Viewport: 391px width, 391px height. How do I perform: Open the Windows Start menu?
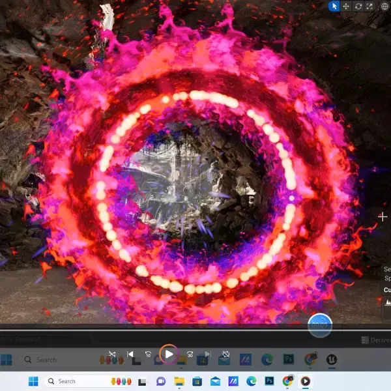click(33, 381)
